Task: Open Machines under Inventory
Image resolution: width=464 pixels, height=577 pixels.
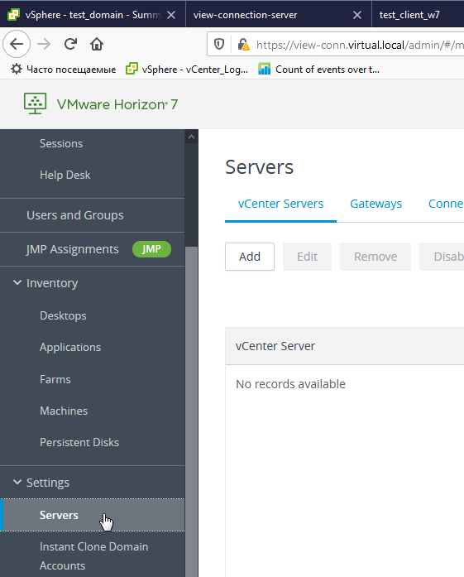Action: click(64, 411)
